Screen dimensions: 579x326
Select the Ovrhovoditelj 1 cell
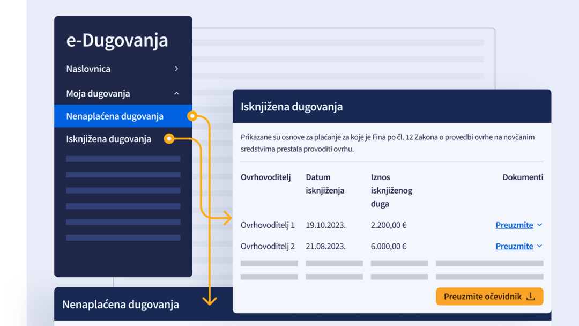[268, 225]
